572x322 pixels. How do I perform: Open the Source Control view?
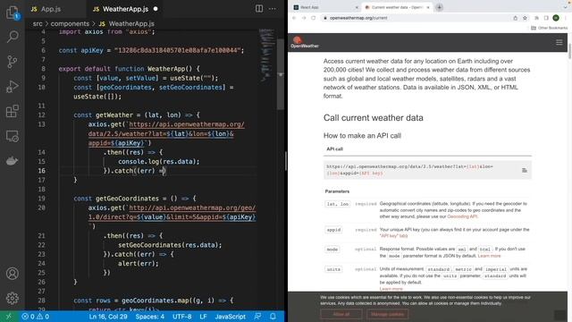point(13,62)
